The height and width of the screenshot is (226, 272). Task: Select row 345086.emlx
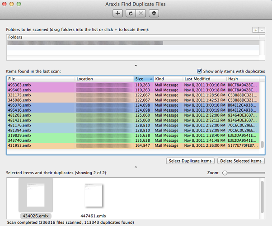pos(133,100)
